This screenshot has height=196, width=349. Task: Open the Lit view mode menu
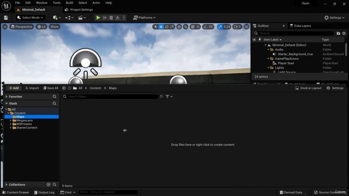coord(41,27)
